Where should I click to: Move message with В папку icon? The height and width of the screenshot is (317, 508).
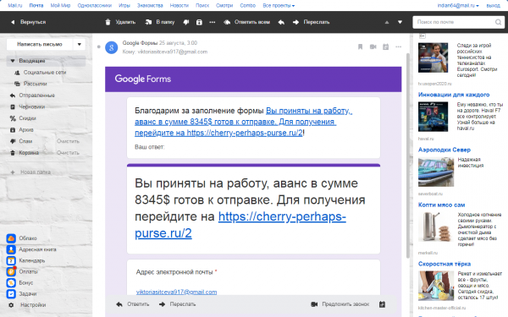[x=148, y=22]
